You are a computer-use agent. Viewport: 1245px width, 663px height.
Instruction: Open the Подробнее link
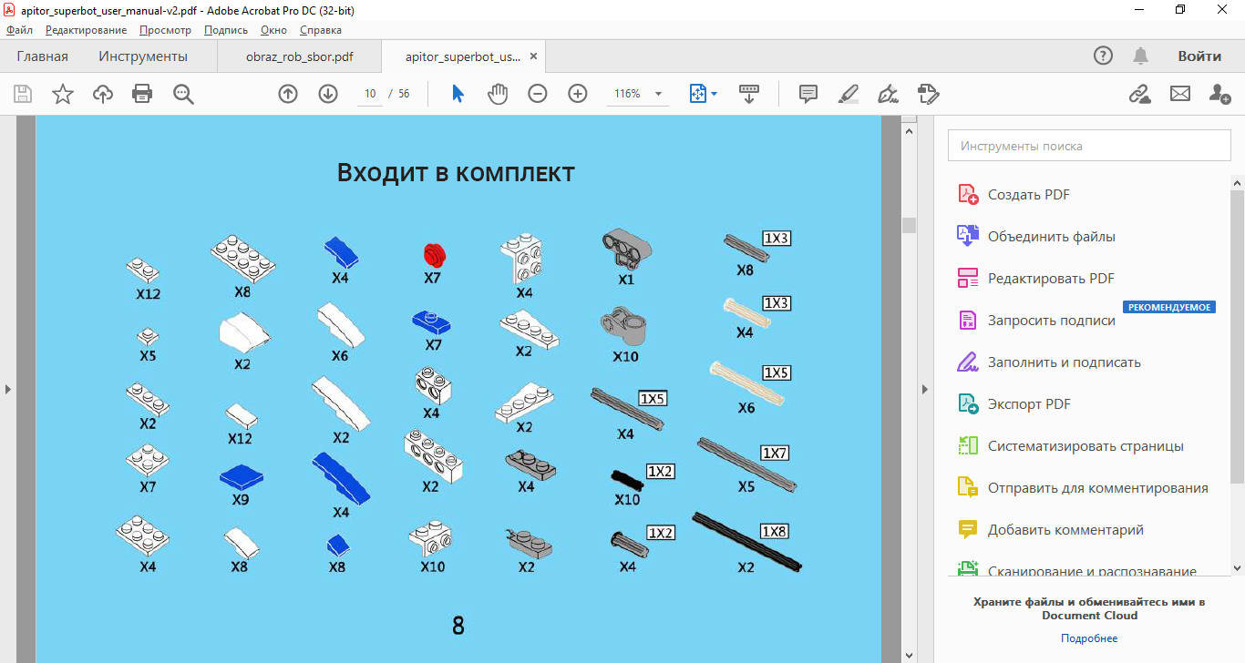(x=1088, y=638)
